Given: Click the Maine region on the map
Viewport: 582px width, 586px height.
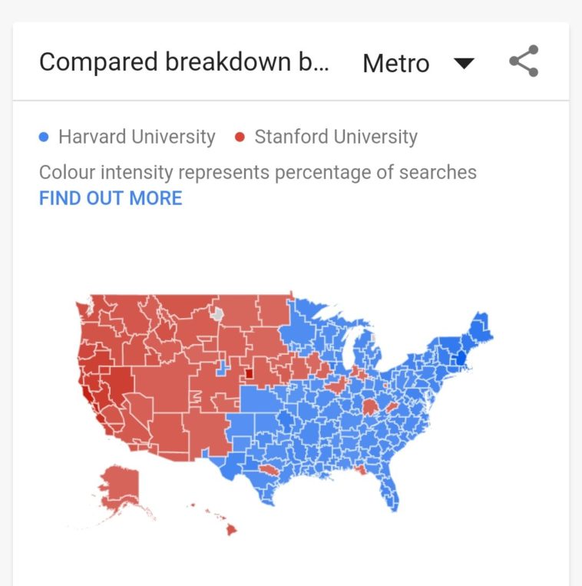Looking at the screenshot, I should pos(481,326).
